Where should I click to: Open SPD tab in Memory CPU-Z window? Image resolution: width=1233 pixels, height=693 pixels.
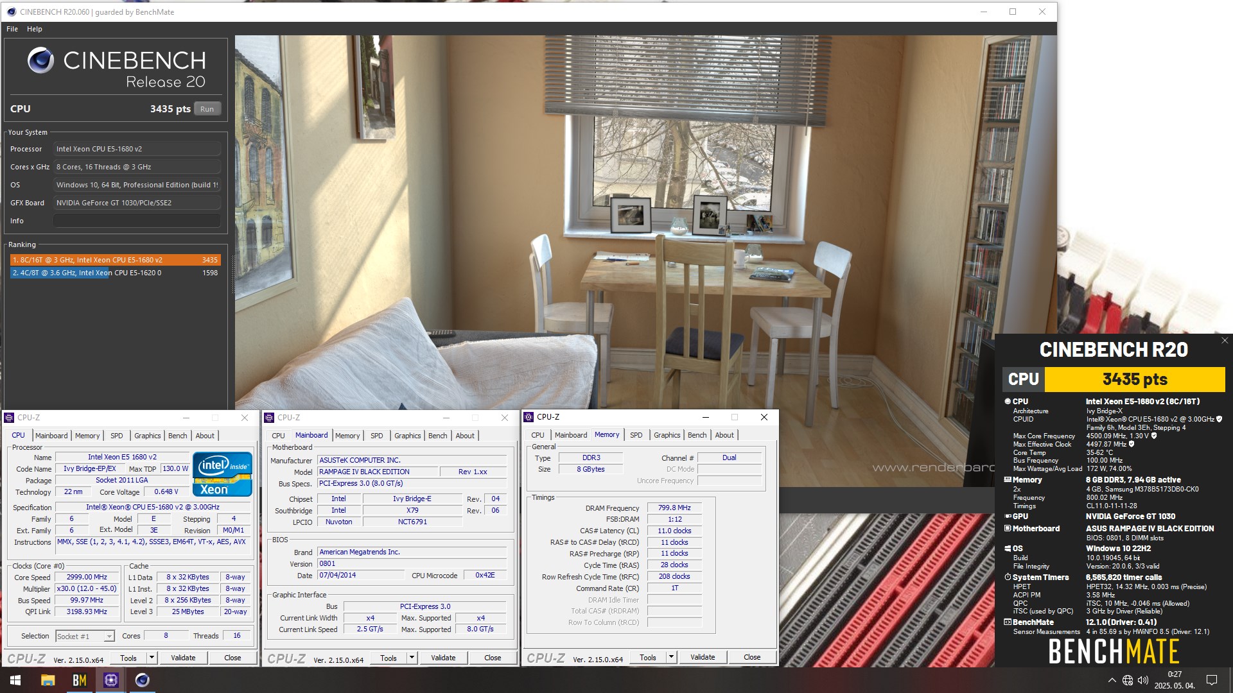pyautogui.click(x=636, y=435)
